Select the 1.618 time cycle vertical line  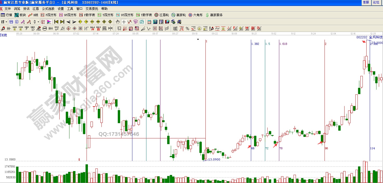[x=279, y=104]
